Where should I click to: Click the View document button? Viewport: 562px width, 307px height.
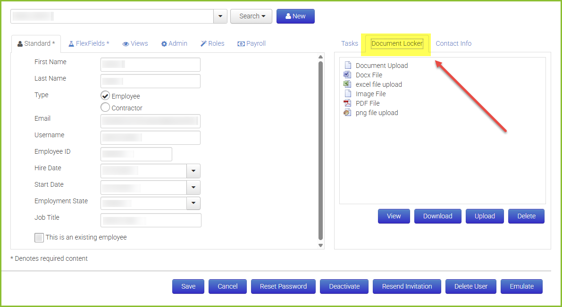pos(394,216)
